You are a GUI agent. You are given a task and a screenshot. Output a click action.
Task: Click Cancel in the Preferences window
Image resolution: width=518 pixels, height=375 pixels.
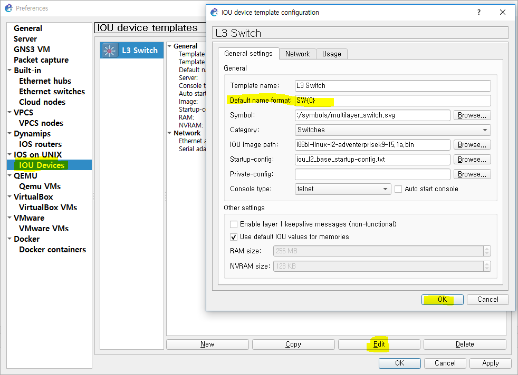(x=445, y=363)
